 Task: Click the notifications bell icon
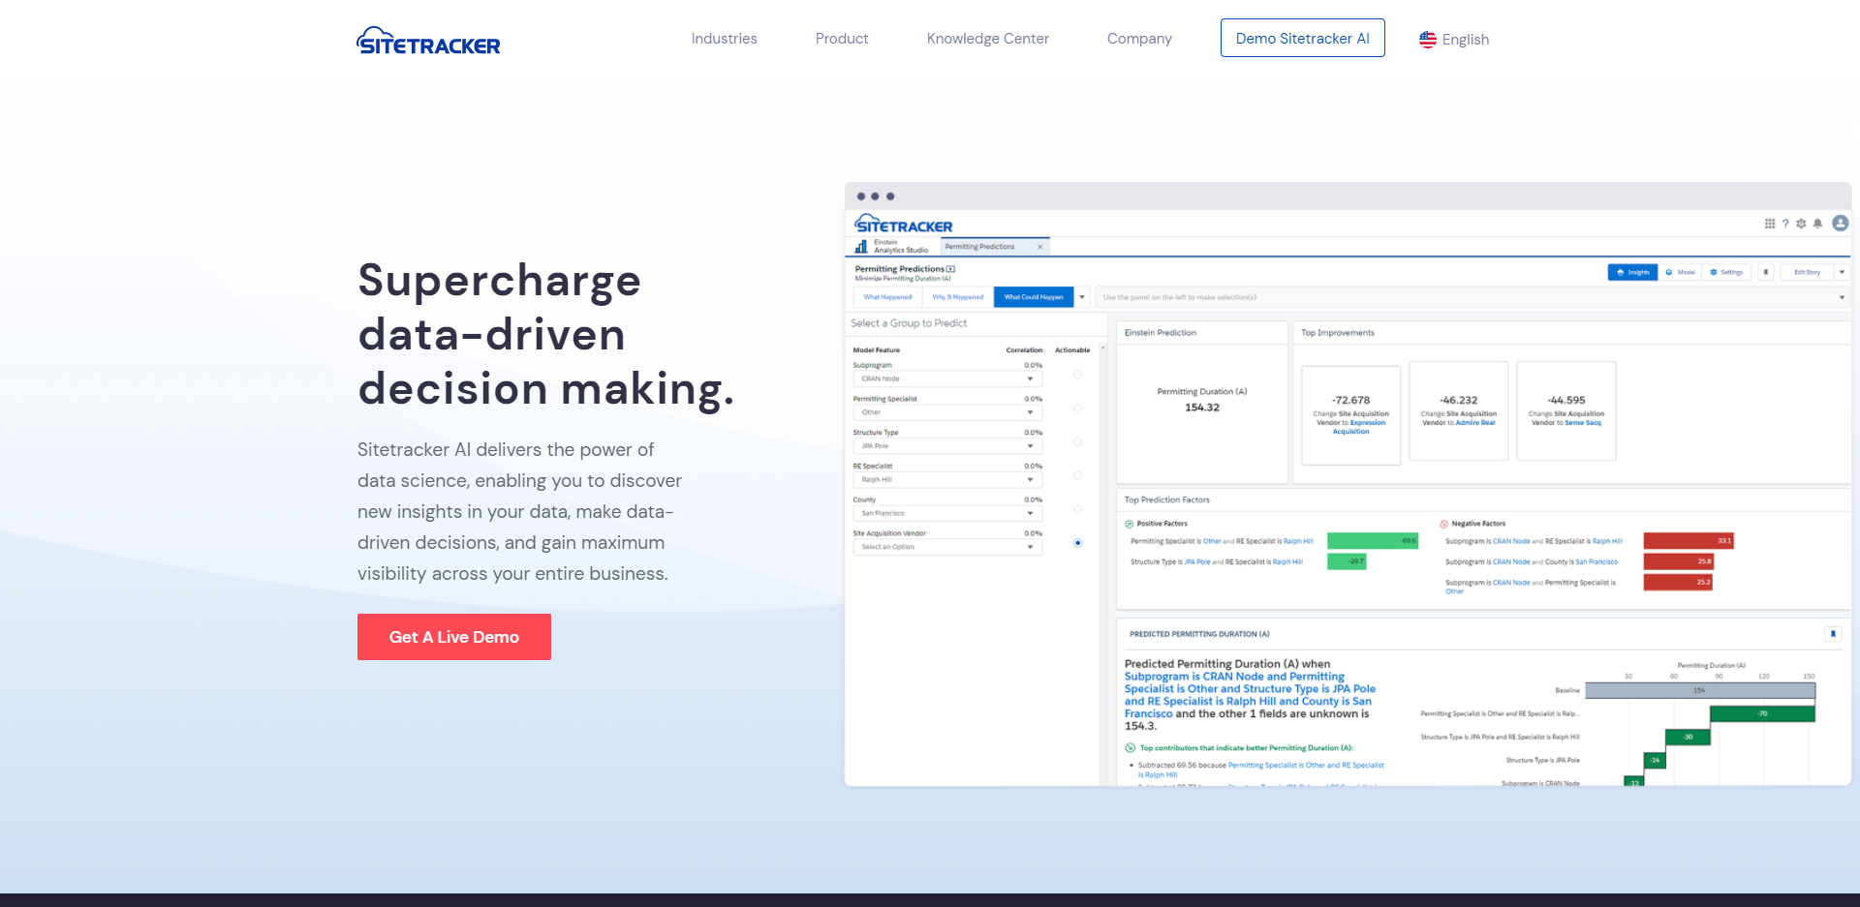(x=1817, y=224)
